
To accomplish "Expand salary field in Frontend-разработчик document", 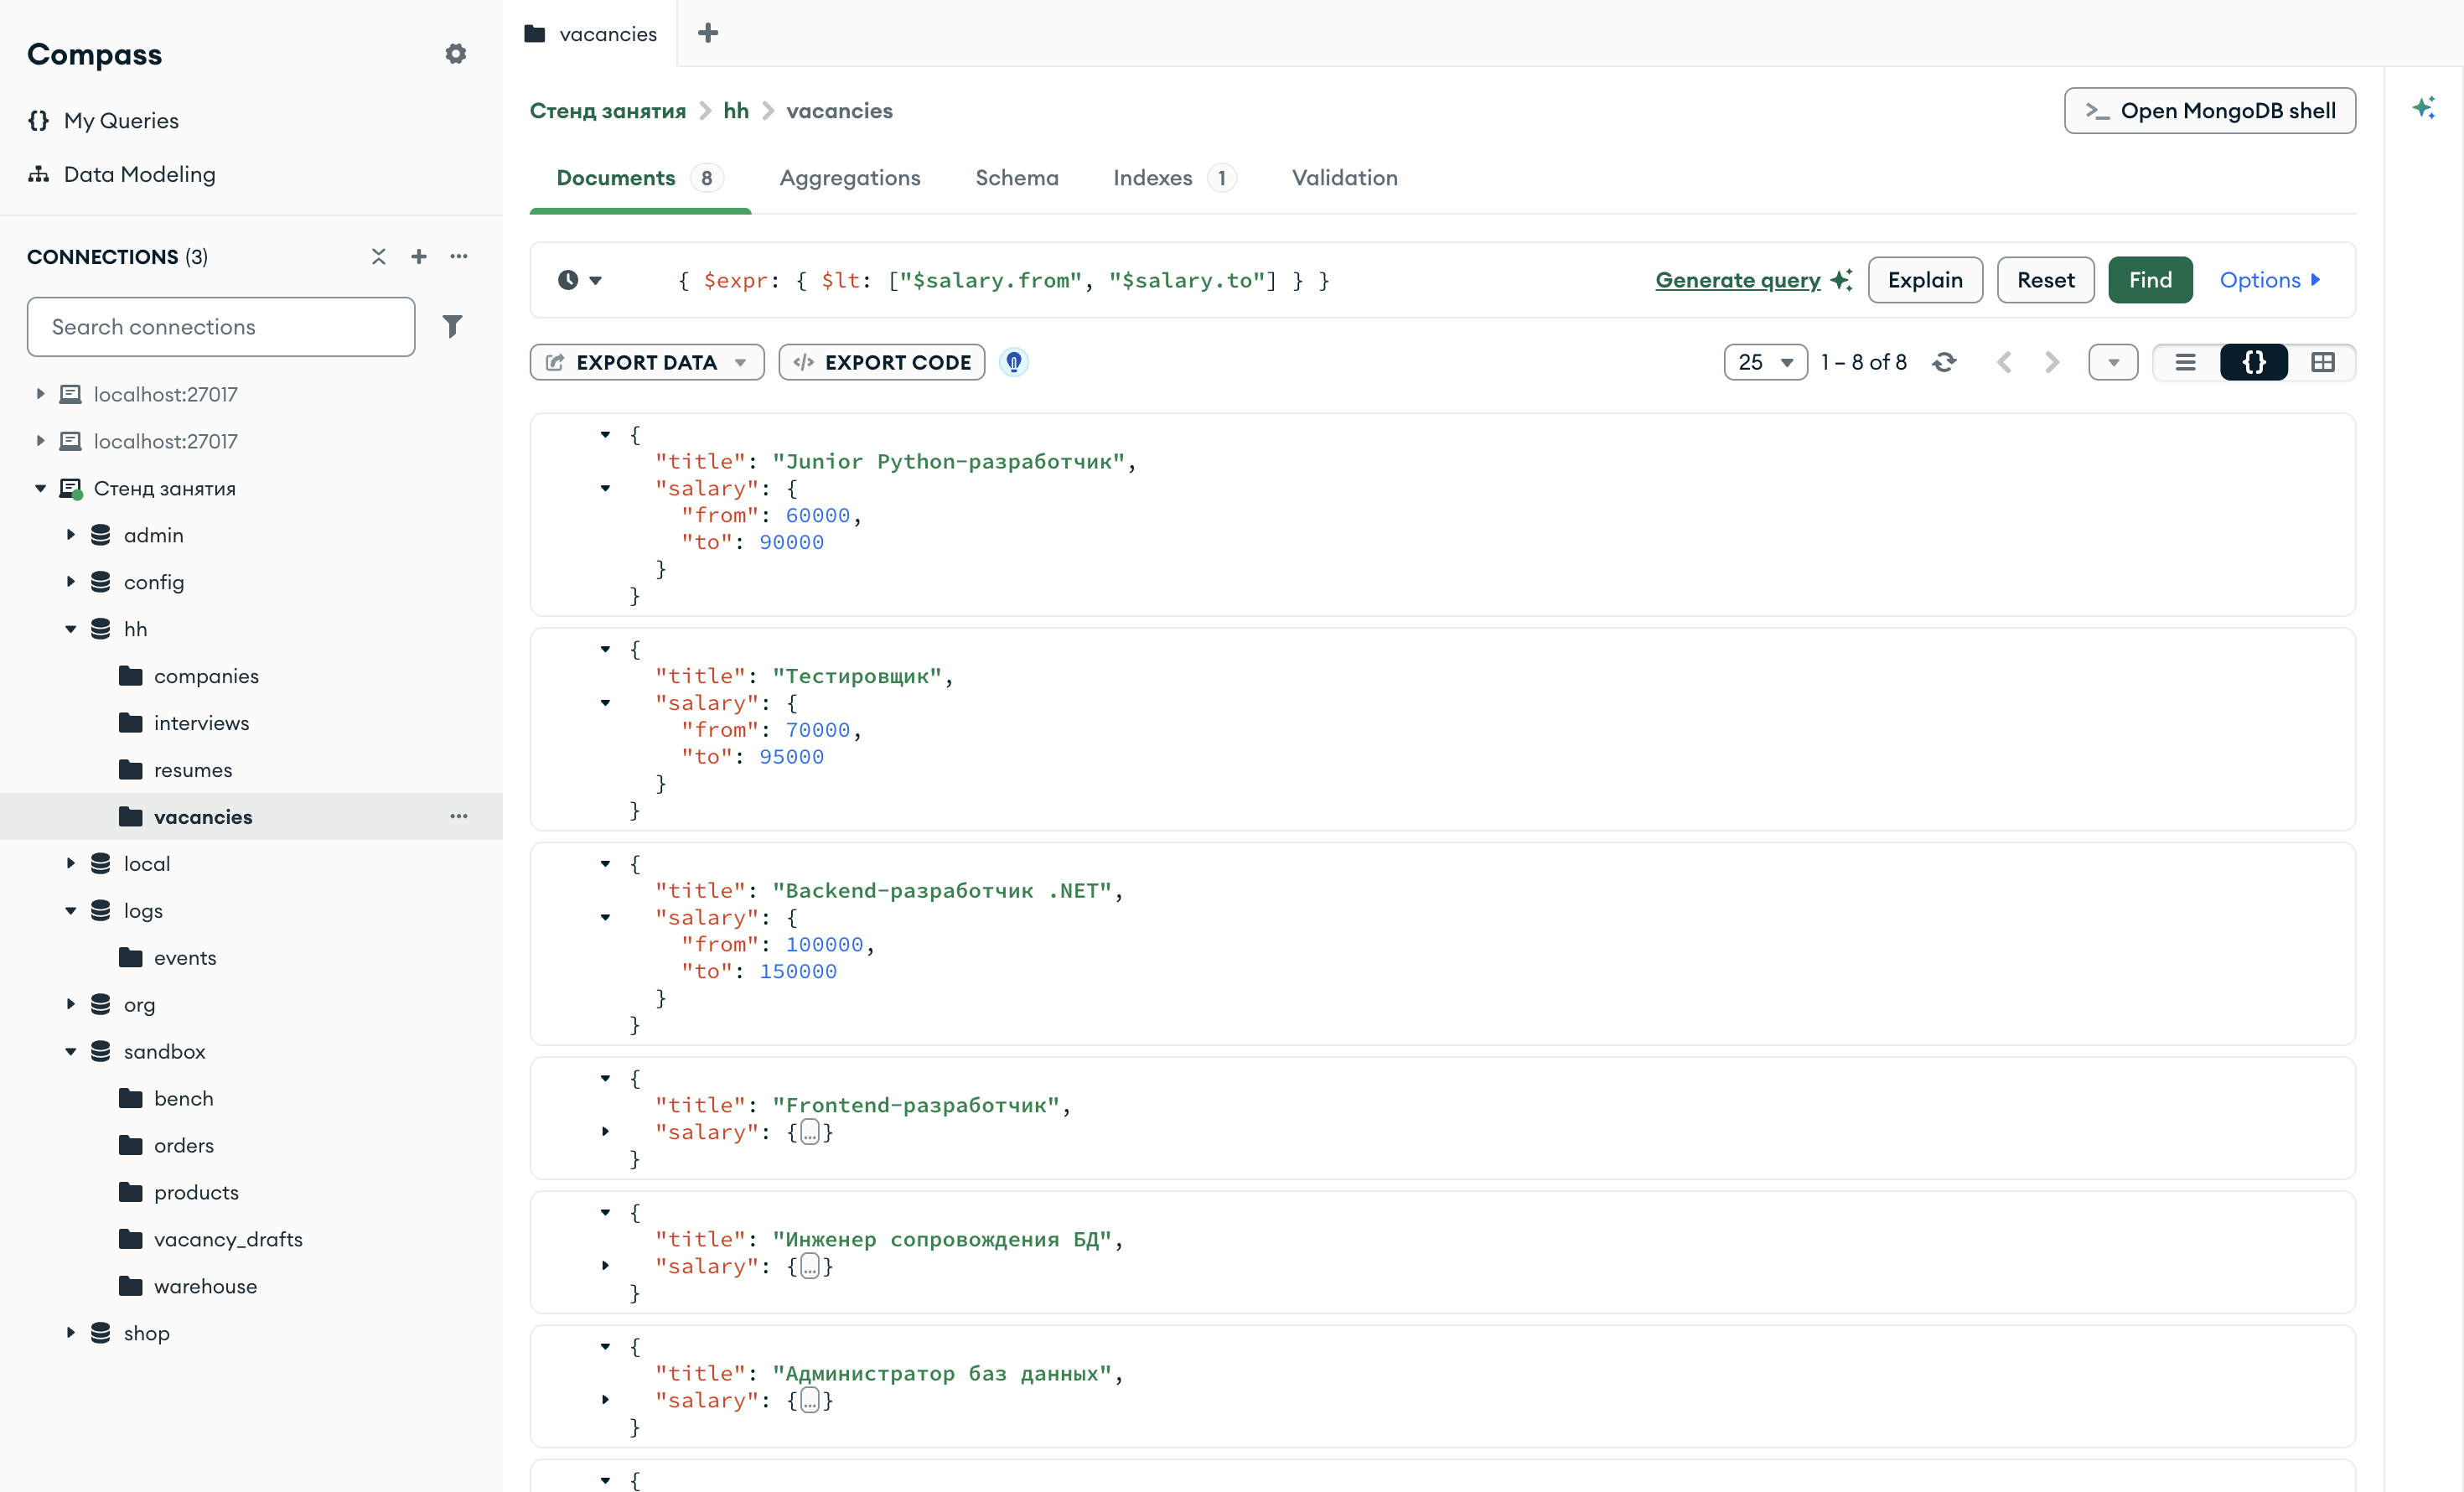I will click(605, 1132).
